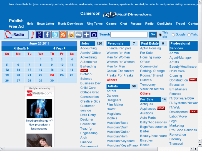Select the Yahoo search radio button
Screen dimensions: 202x151
pyautogui.click(x=189, y=35)
